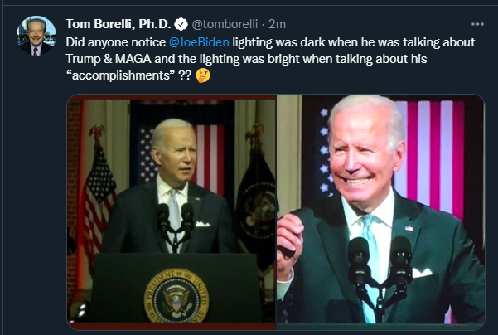498x335 pixels.
Task: Click the word “accomplishments” in the tweet
Action: pos(120,75)
